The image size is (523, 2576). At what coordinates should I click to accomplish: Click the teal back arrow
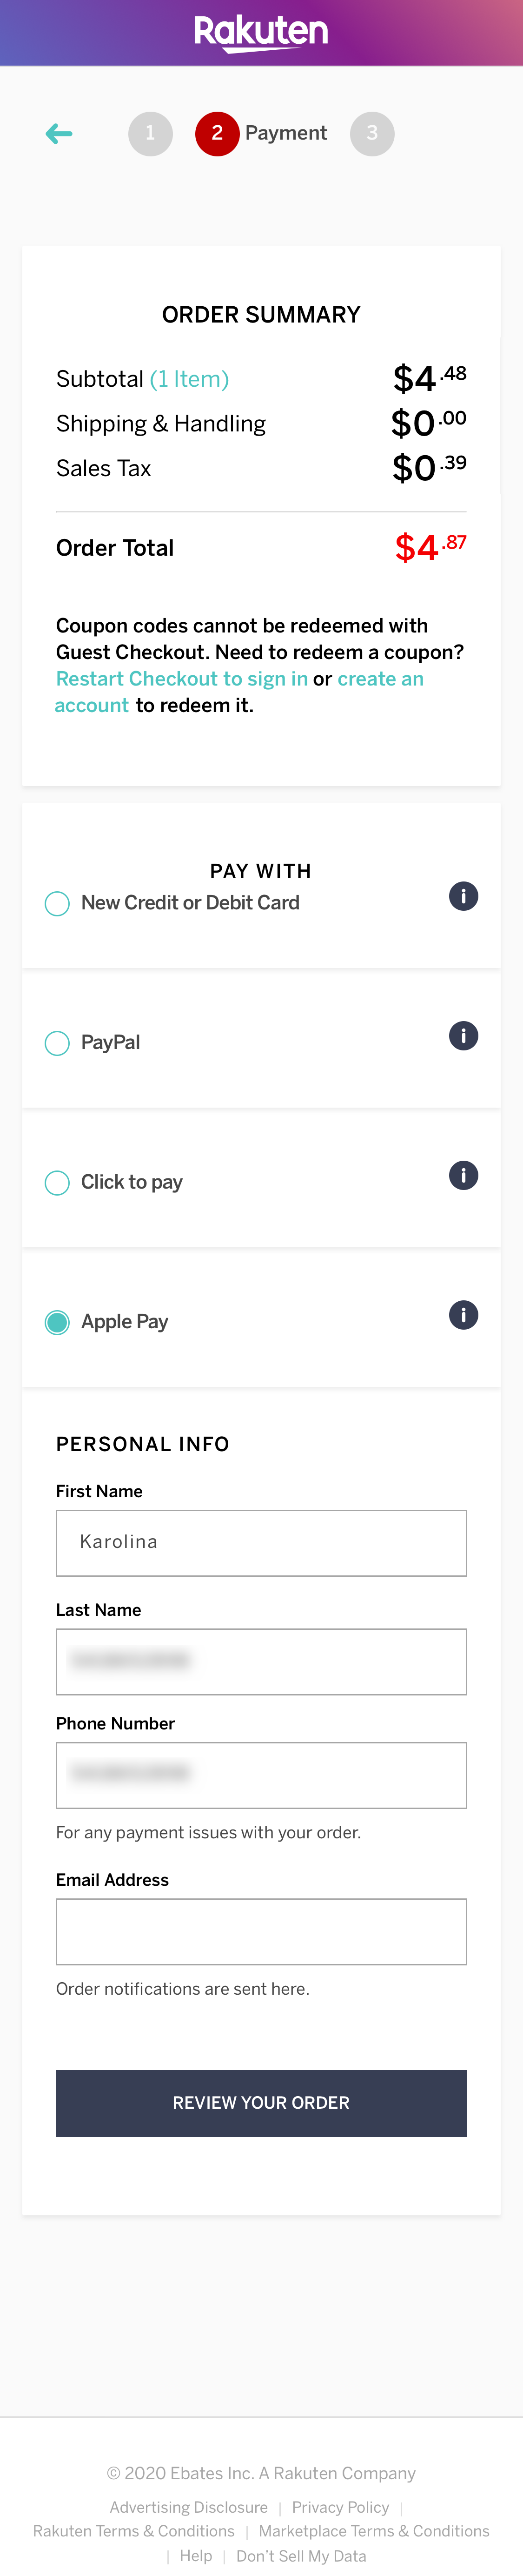(59, 133)
